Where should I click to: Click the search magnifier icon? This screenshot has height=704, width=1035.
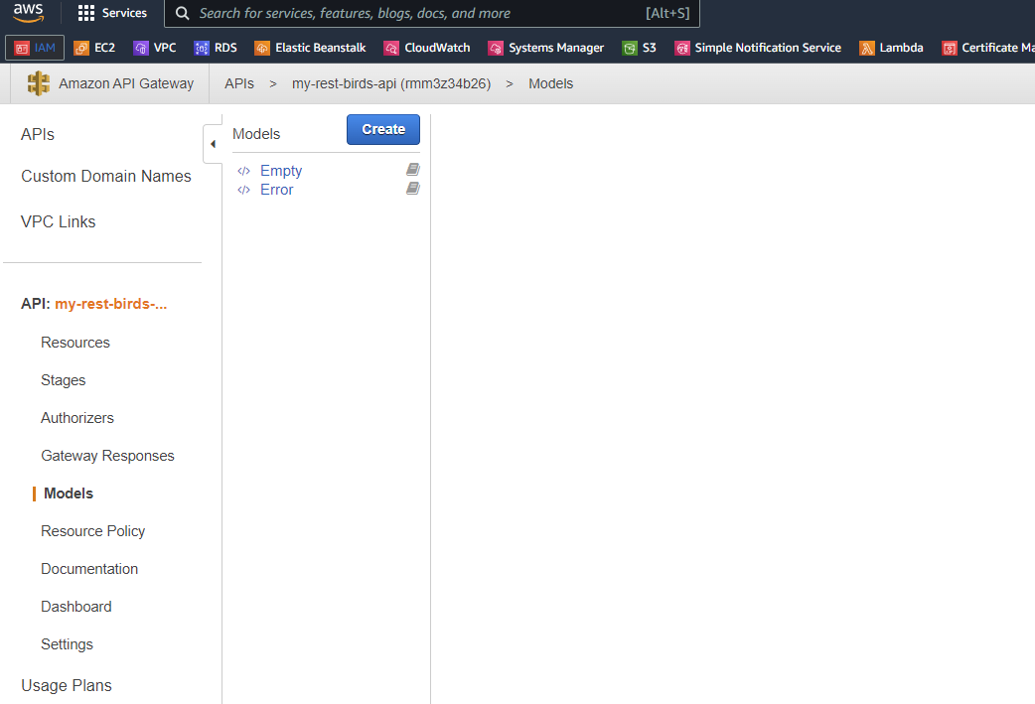[182, 13]
